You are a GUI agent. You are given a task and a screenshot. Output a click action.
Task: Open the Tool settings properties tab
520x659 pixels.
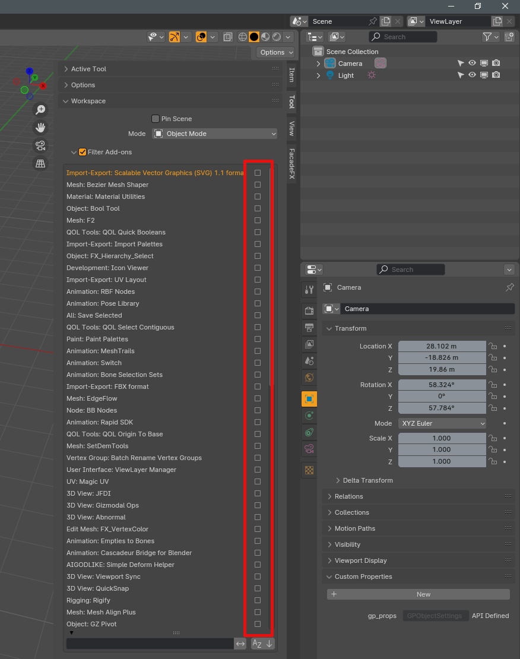coord(309,290)
